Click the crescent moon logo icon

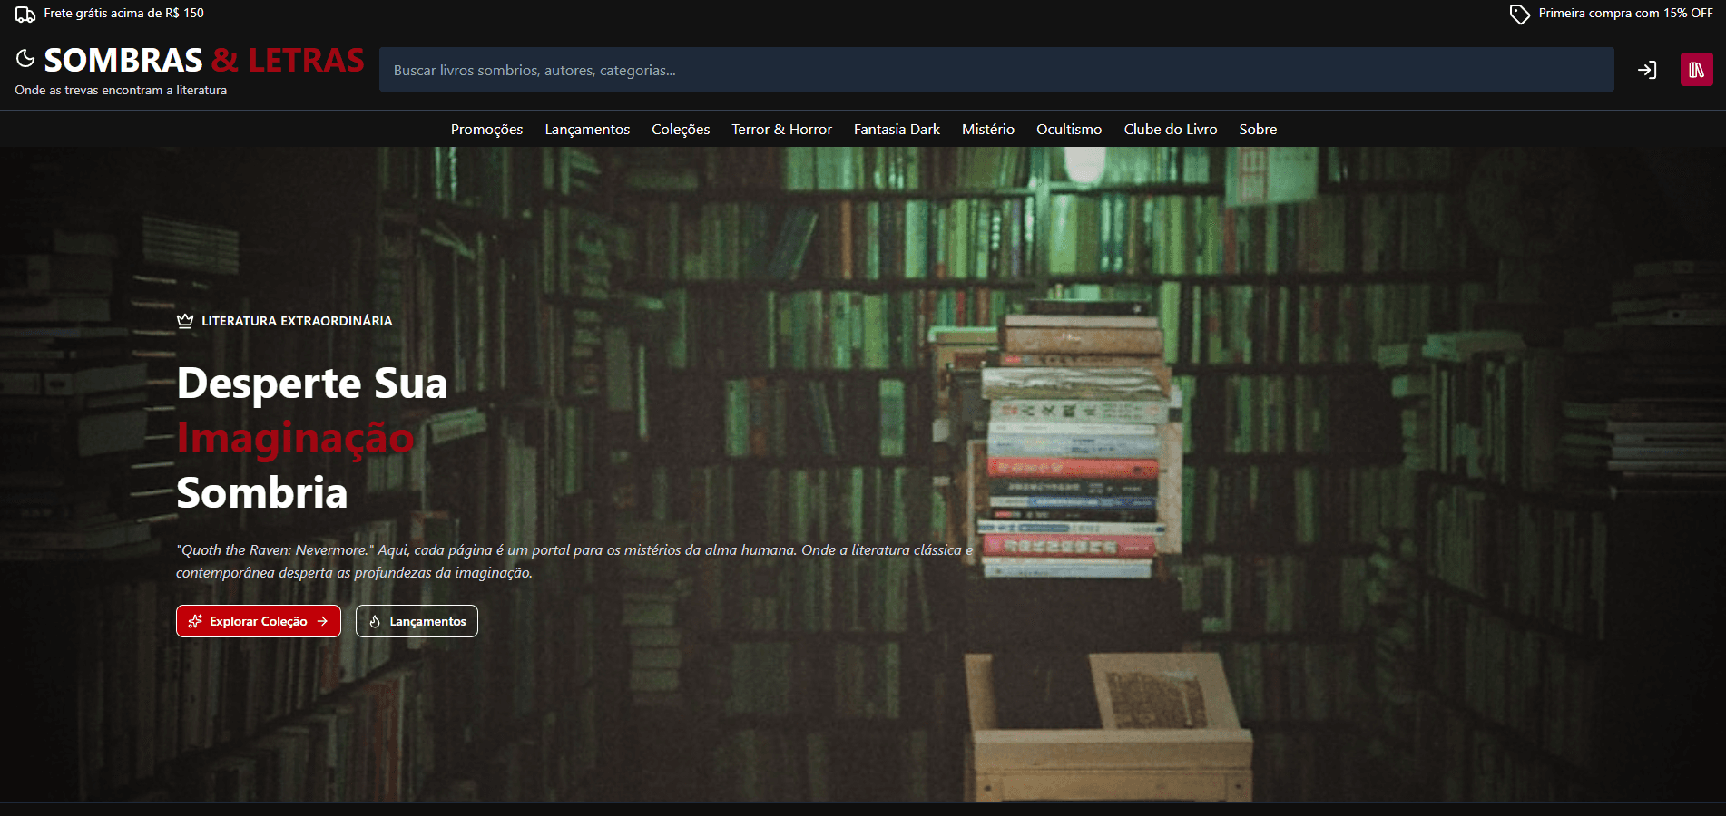25,59
